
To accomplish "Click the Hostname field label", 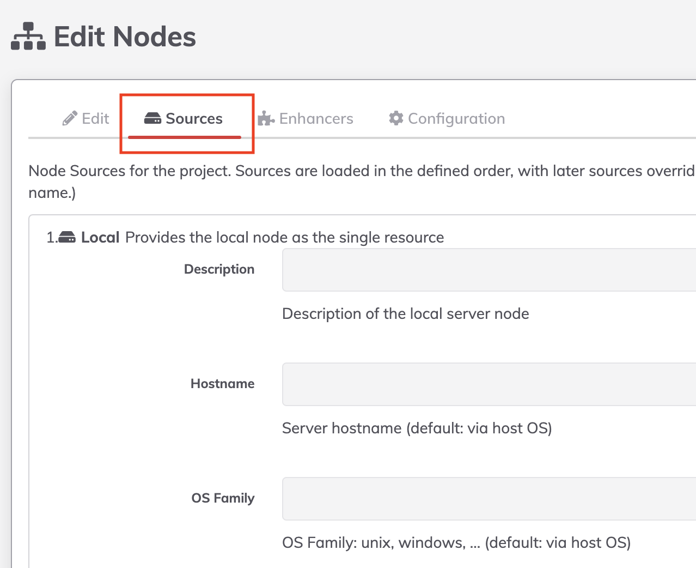I will [x=222, y=384].
